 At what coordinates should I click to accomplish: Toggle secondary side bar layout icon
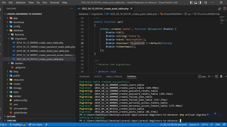[200, 2]
